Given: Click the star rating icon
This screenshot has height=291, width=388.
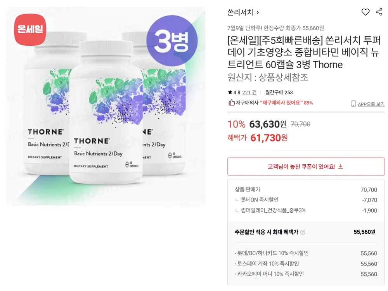Looking at the screenshot, I should [x=230, y=92].
